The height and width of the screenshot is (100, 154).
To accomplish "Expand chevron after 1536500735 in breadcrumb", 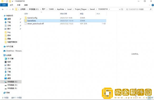I will point(109,9).
